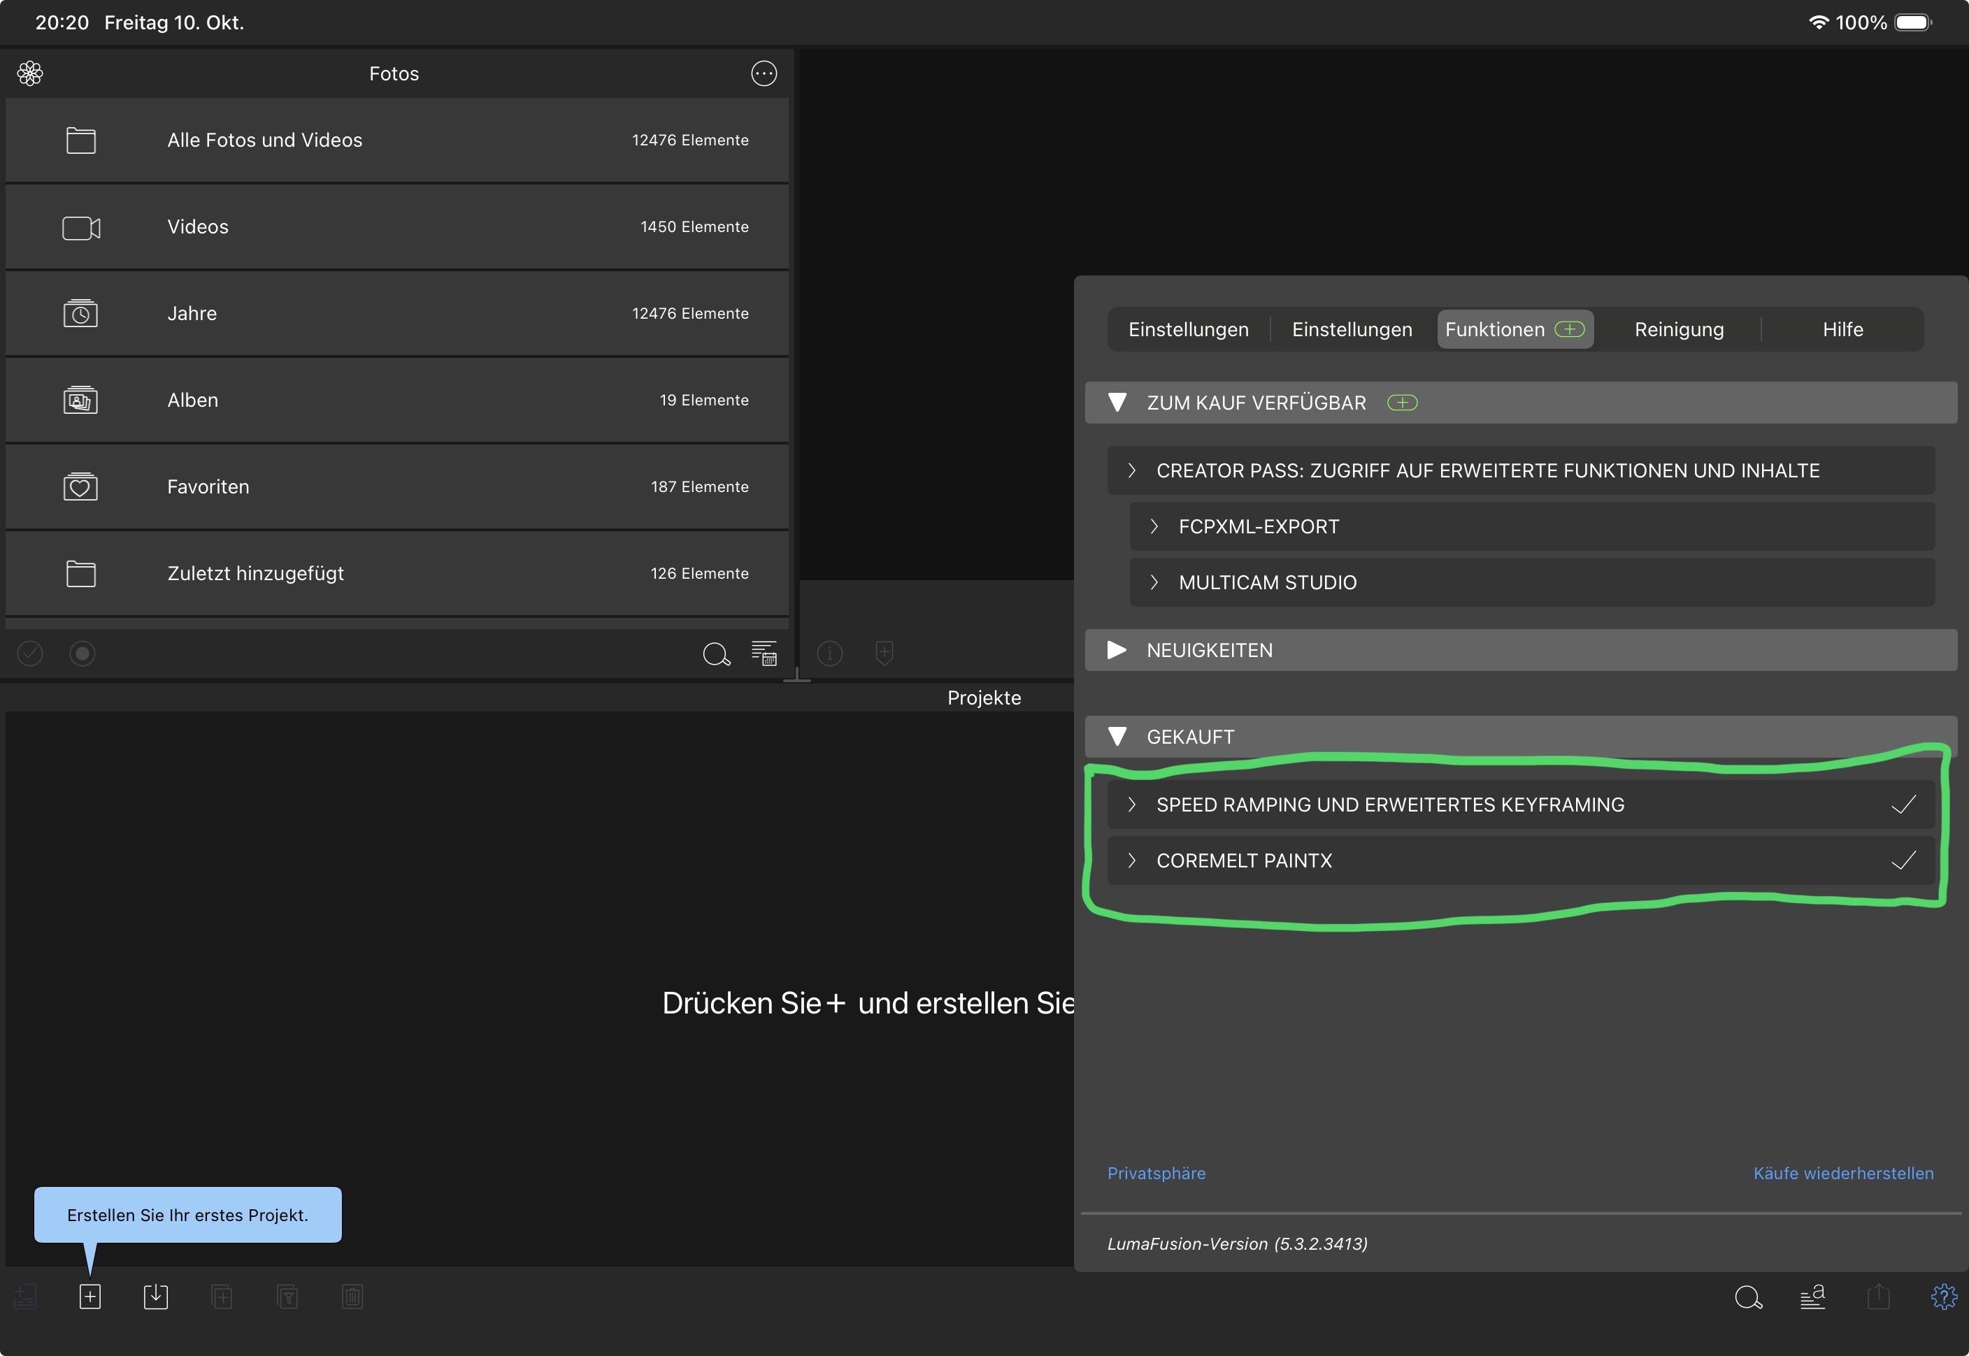Switch to the Reinigung tab
1969x1356 pixels.
point(1678,330)
